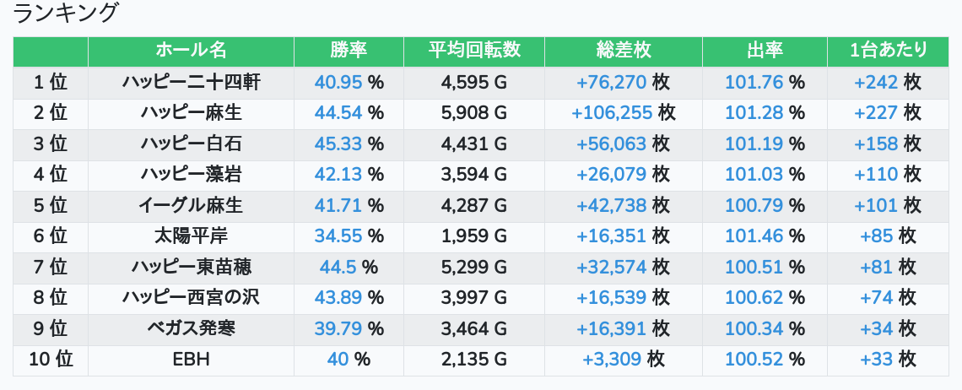
Task: Click hall name イーグル麻生
Action: tap(191, 205)
